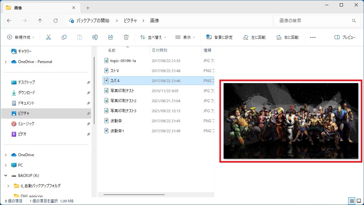Select ピクチャ in the address breadcrumb
The width and height of the screenshot is (364, 205).
(130, 21)
